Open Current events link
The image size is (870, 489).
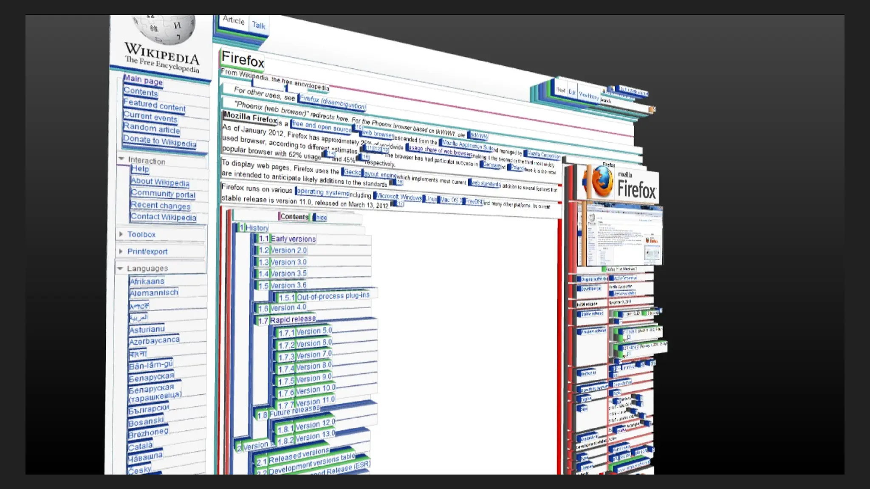[150, 117]
